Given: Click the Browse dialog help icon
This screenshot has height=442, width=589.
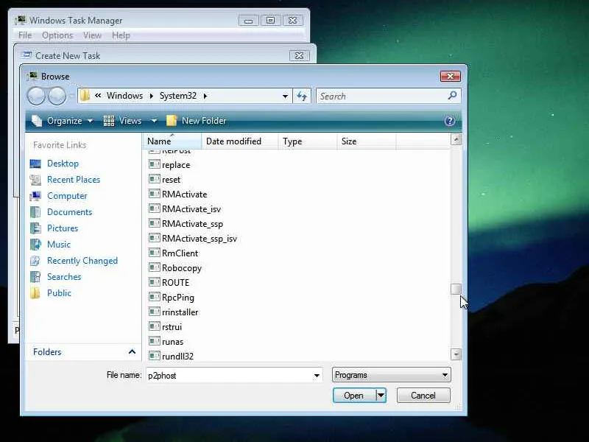Looking at the screenshot, I should click(450, 121).
